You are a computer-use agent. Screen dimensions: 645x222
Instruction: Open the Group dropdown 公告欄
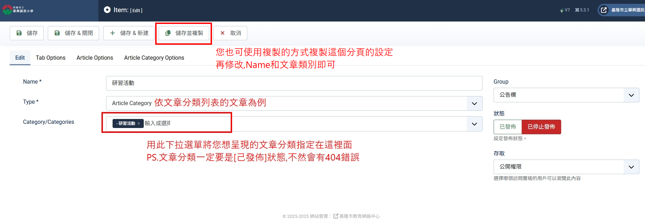(631, 95)
